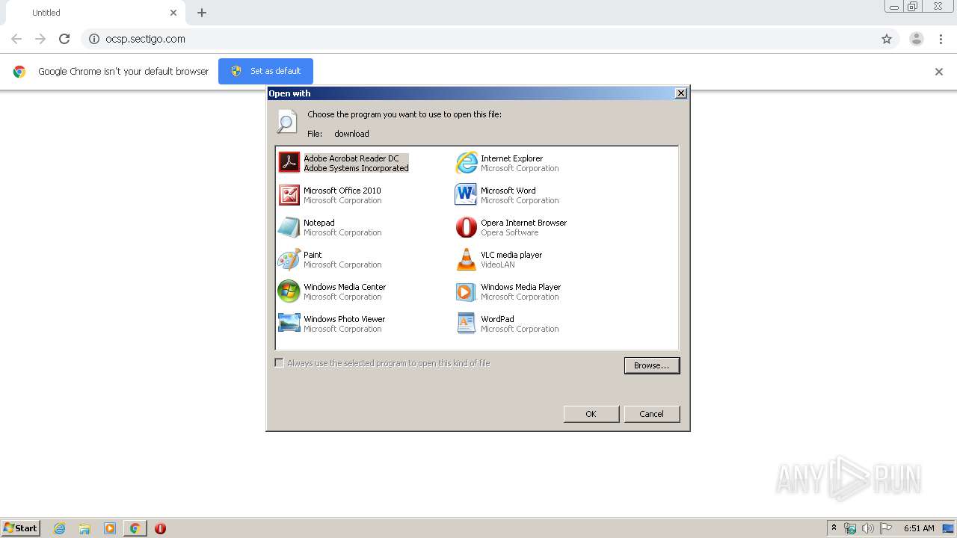This screenshot has height=538, width=957.
Task: Choose the Notepad icon in list
Action: click(289, 226)
